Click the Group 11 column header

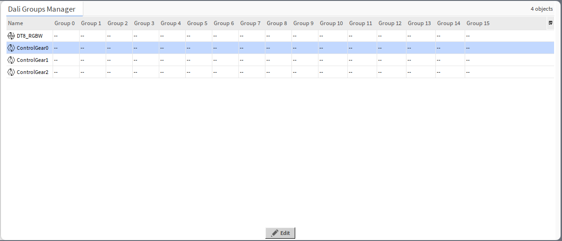pyautogui.click(x=362, y=23)
